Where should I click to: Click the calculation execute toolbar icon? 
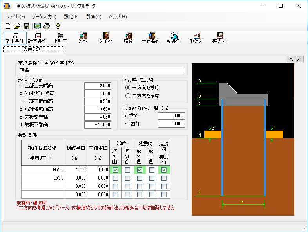pos(38,26)
